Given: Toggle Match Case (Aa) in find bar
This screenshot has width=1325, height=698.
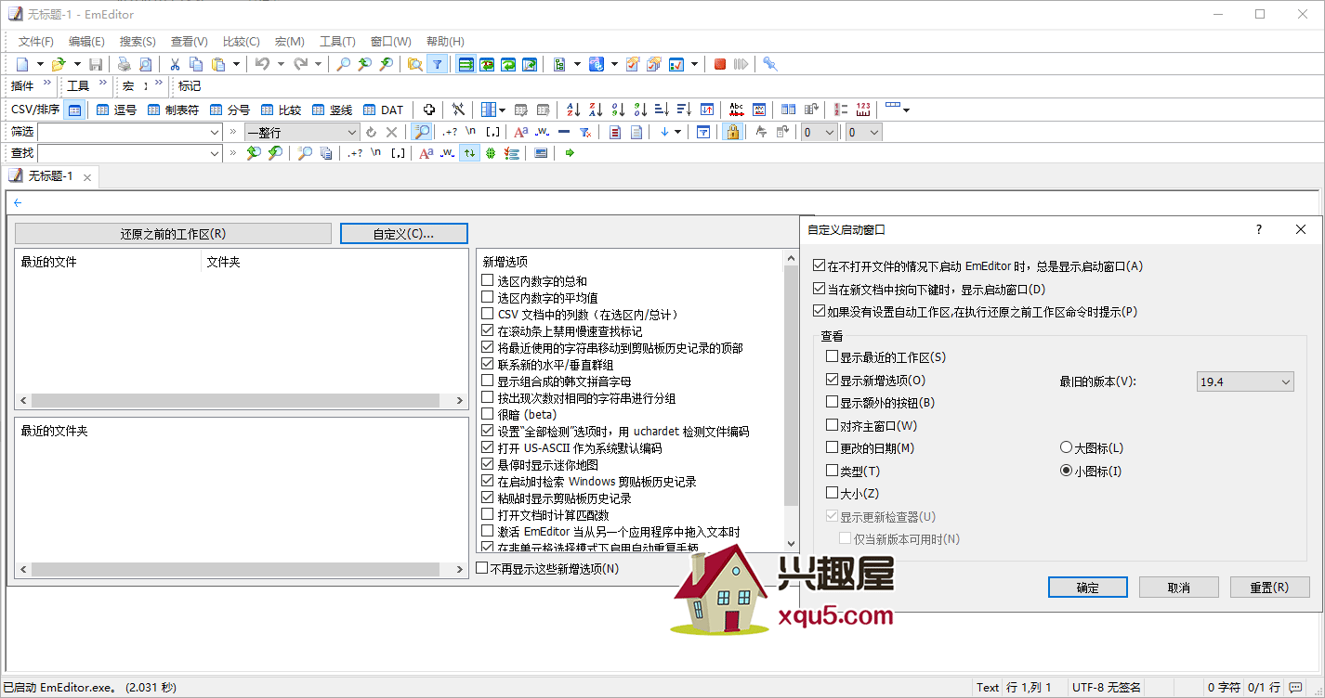Looking at the screenshot, I should tap(426, 153).
